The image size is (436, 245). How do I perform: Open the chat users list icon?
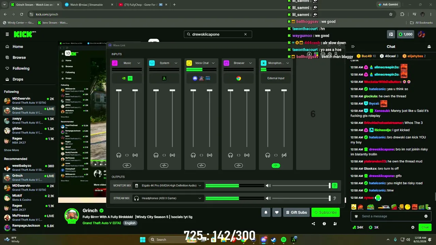click(x=429, y=47)
